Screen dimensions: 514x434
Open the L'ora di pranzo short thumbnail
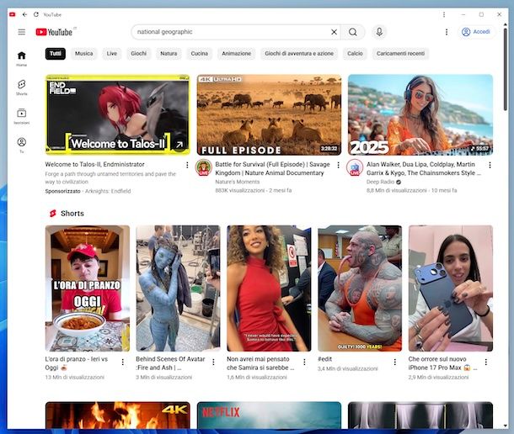tap(87, 288)
